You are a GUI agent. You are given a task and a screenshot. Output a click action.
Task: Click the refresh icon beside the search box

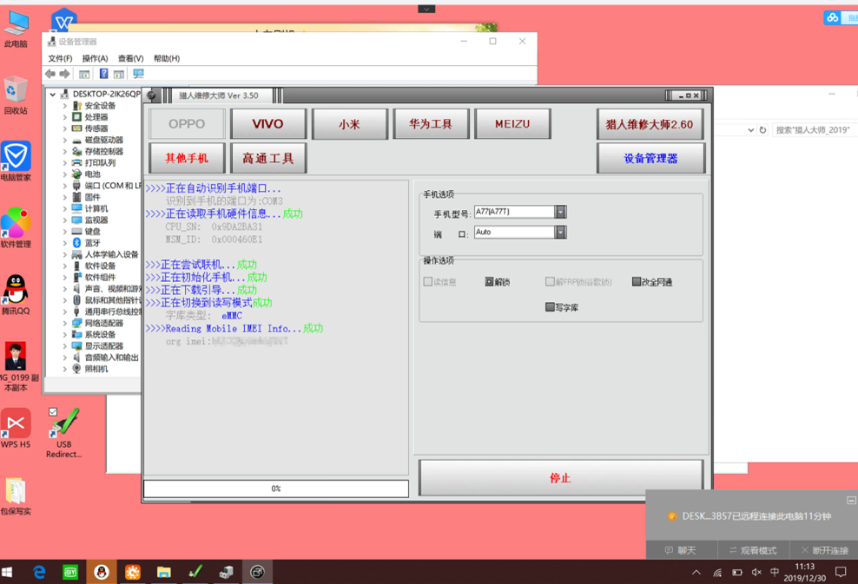[x=762, y=129]
